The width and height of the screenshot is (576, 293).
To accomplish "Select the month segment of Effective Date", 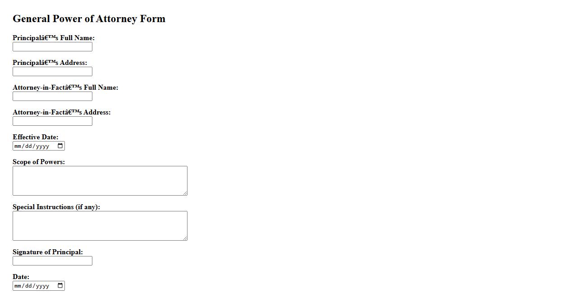I will click(x=18, y=146).
